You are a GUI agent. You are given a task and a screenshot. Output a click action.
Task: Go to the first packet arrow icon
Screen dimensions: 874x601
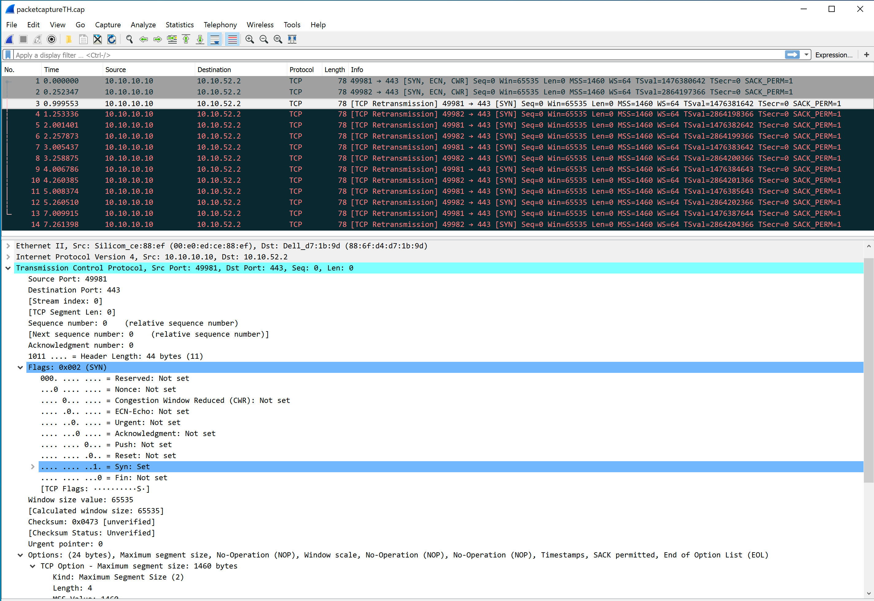[186, 39]
